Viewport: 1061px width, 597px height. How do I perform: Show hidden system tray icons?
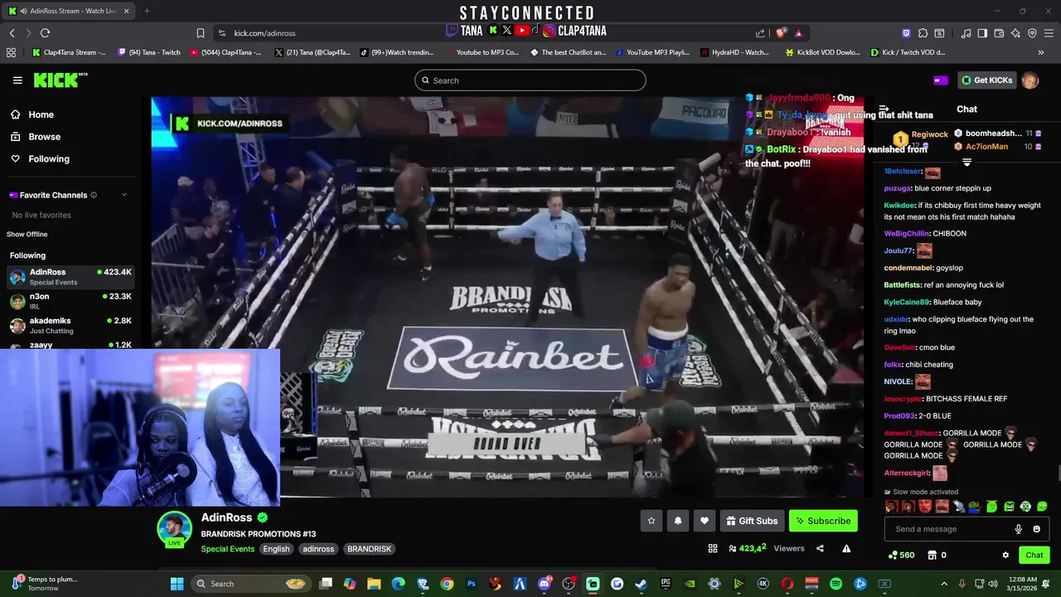pos(944,584)
